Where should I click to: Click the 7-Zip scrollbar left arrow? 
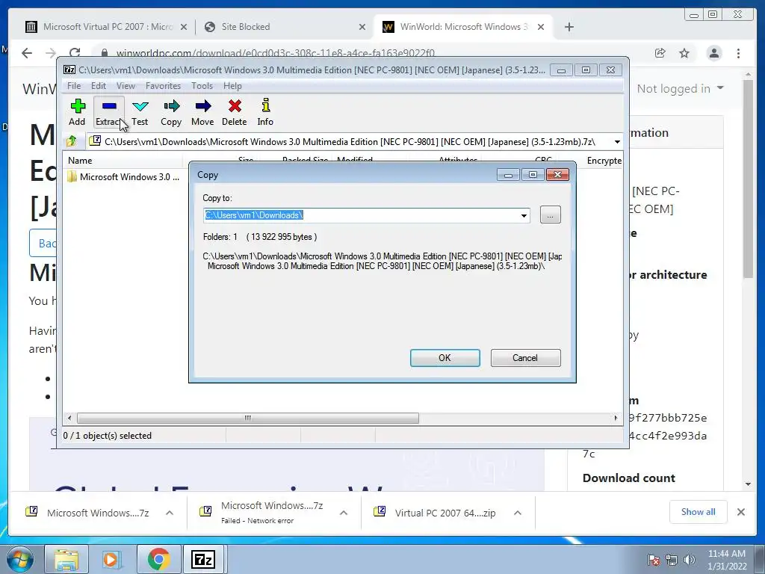point(69,419)
